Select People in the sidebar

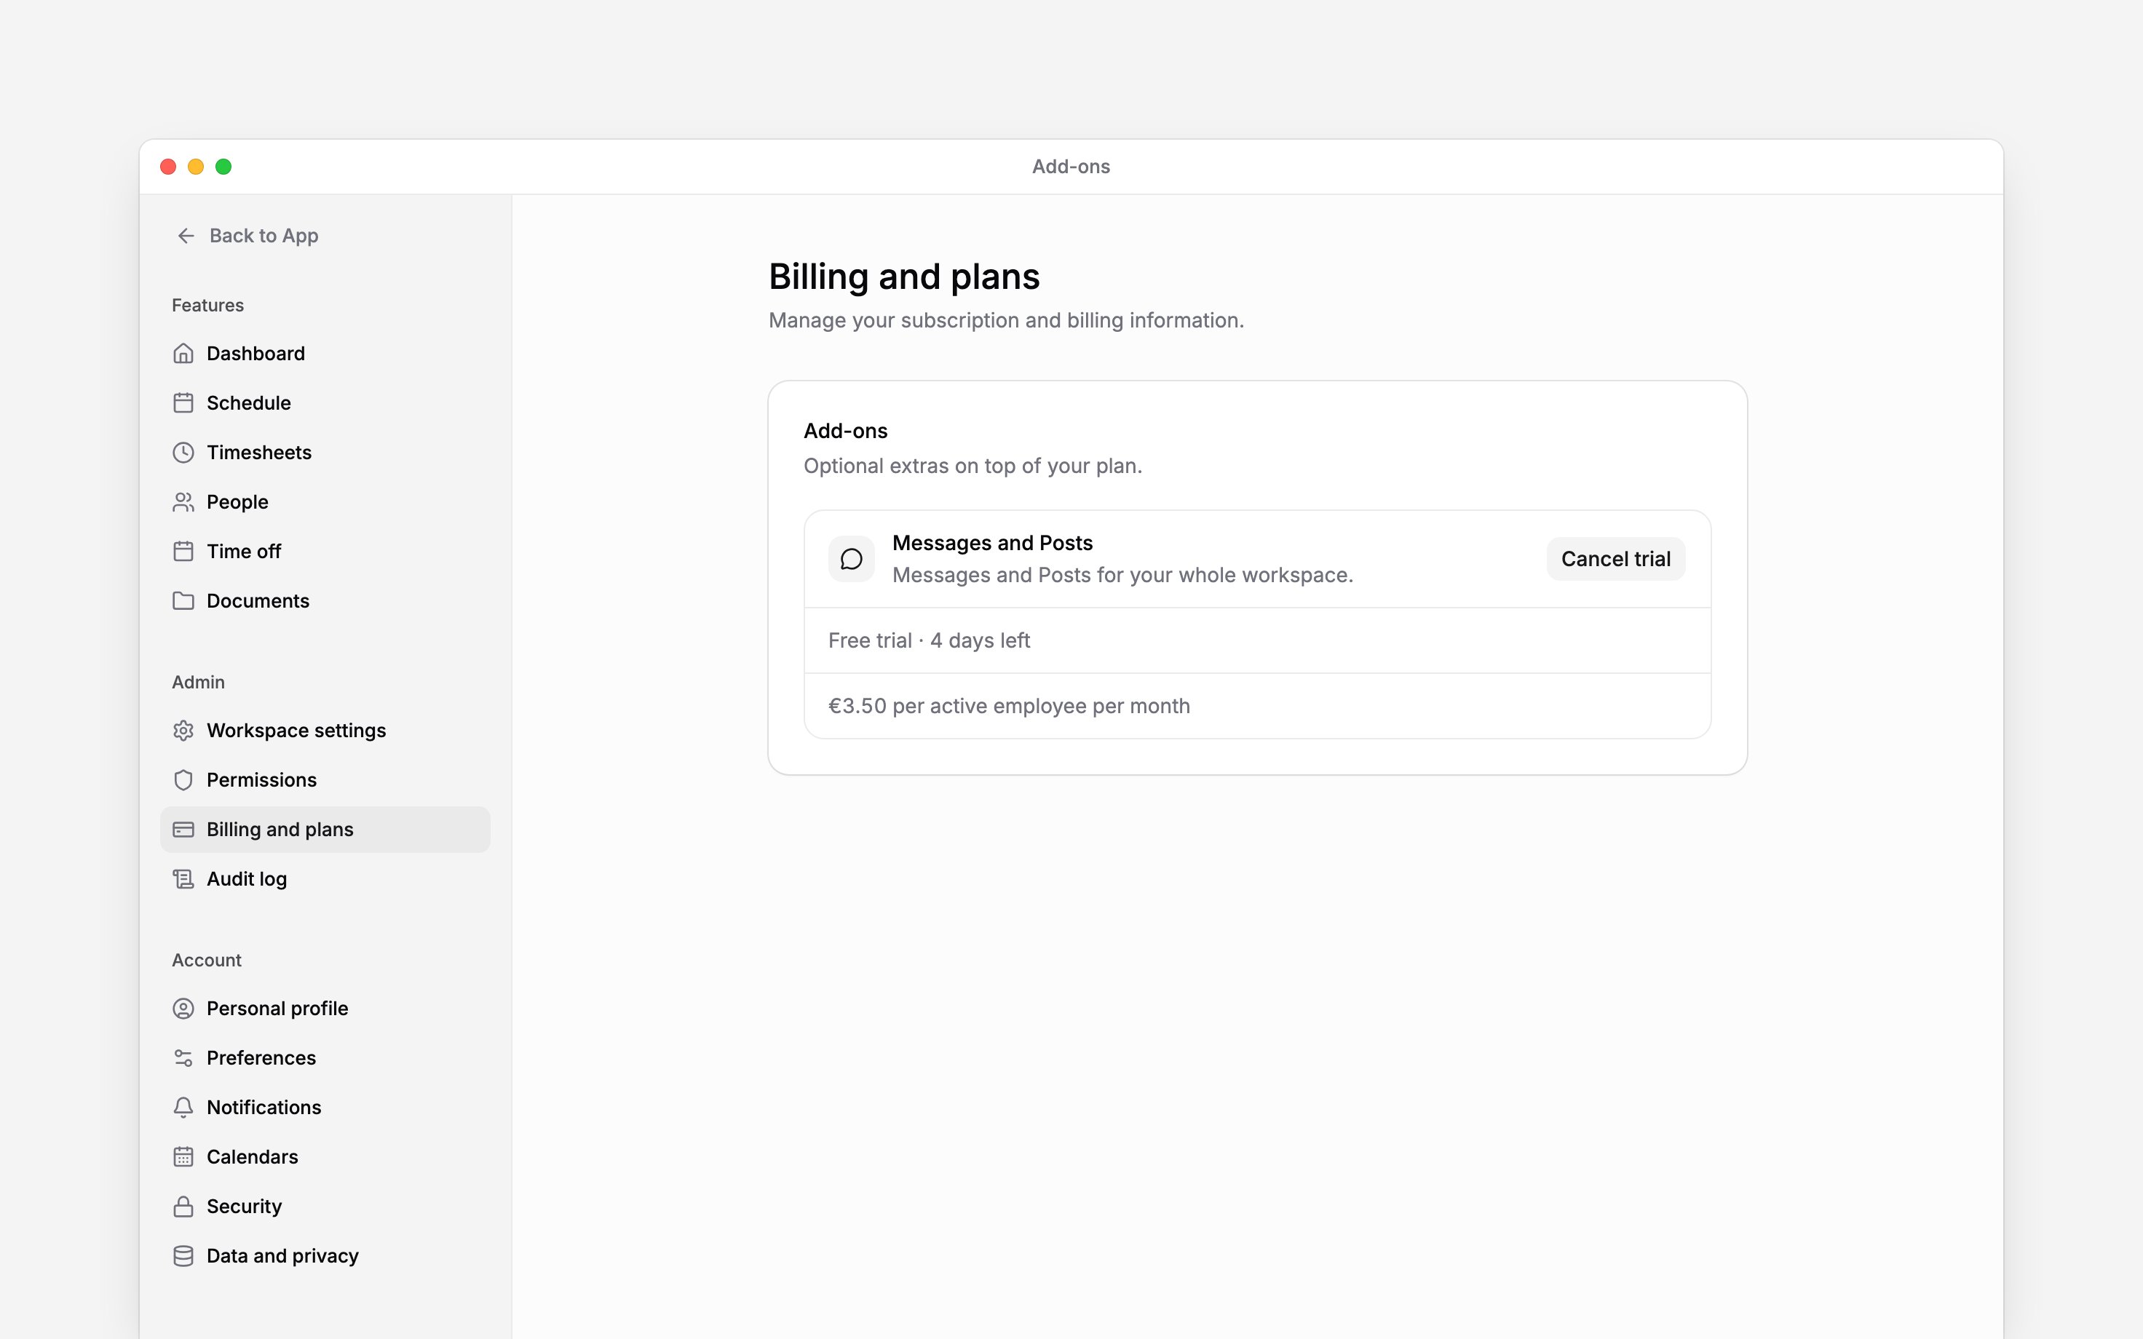[325, 502]
